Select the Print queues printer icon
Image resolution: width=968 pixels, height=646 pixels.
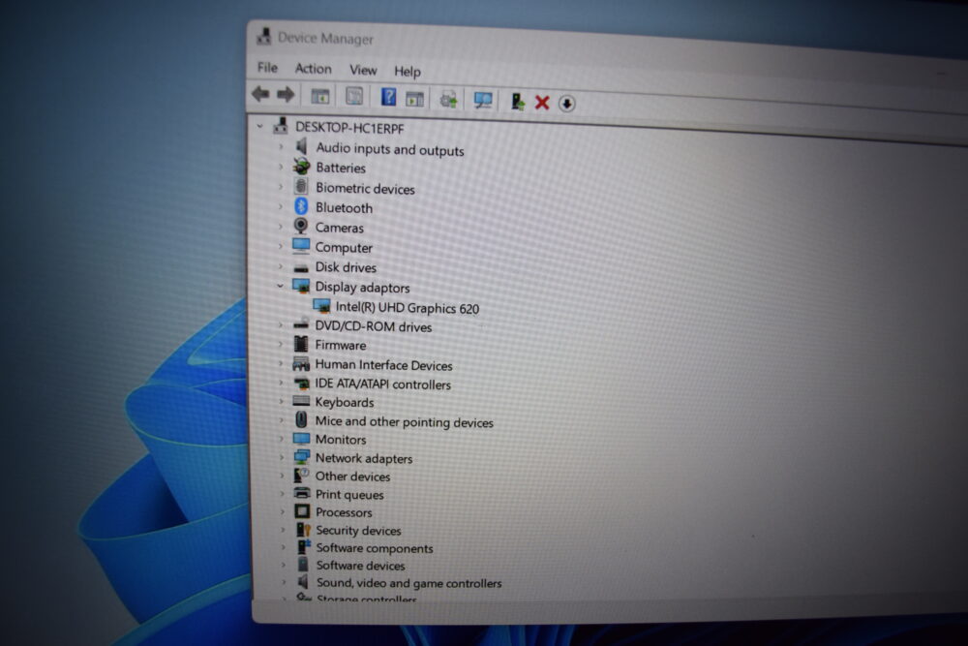point(302,493)
